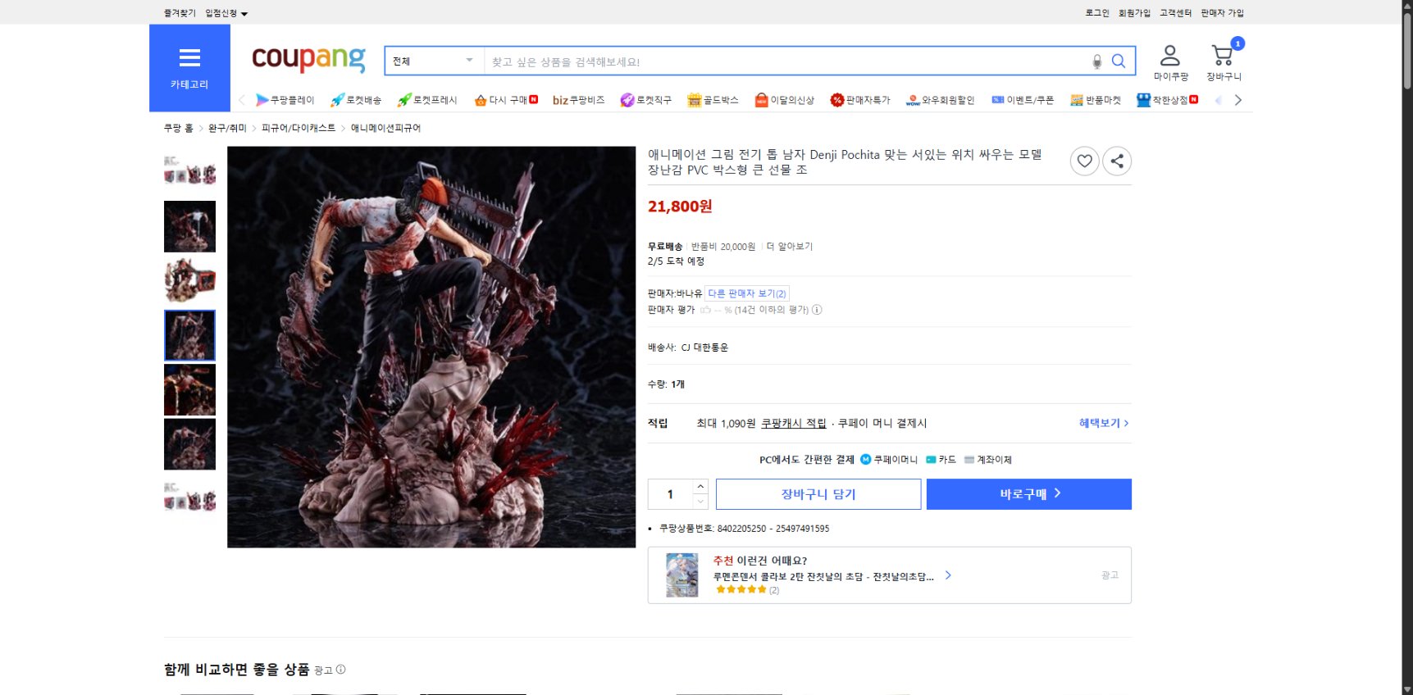Open 착한상점 from the navigation bar

pos(1167,100)
